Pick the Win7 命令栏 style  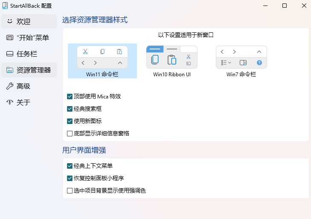pyautogui.click(x=241, y=58)
